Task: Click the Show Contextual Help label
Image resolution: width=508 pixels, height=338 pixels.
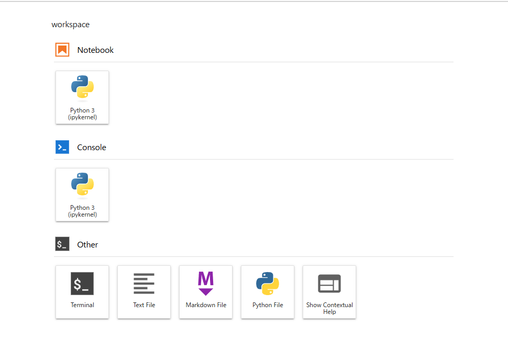Action: click(x=329, y=308)
